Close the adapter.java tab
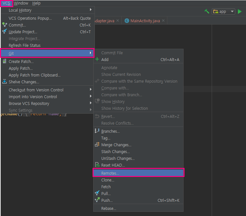This screenshot has height=216, width=246. 118,21
